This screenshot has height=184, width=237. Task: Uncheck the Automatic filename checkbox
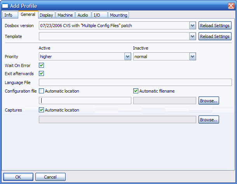(136, 91)
